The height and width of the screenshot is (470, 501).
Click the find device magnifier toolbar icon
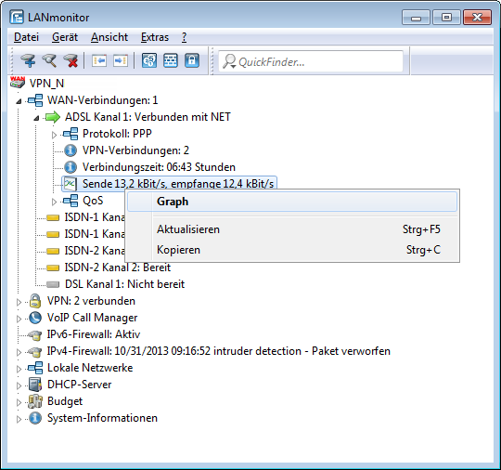49,60
